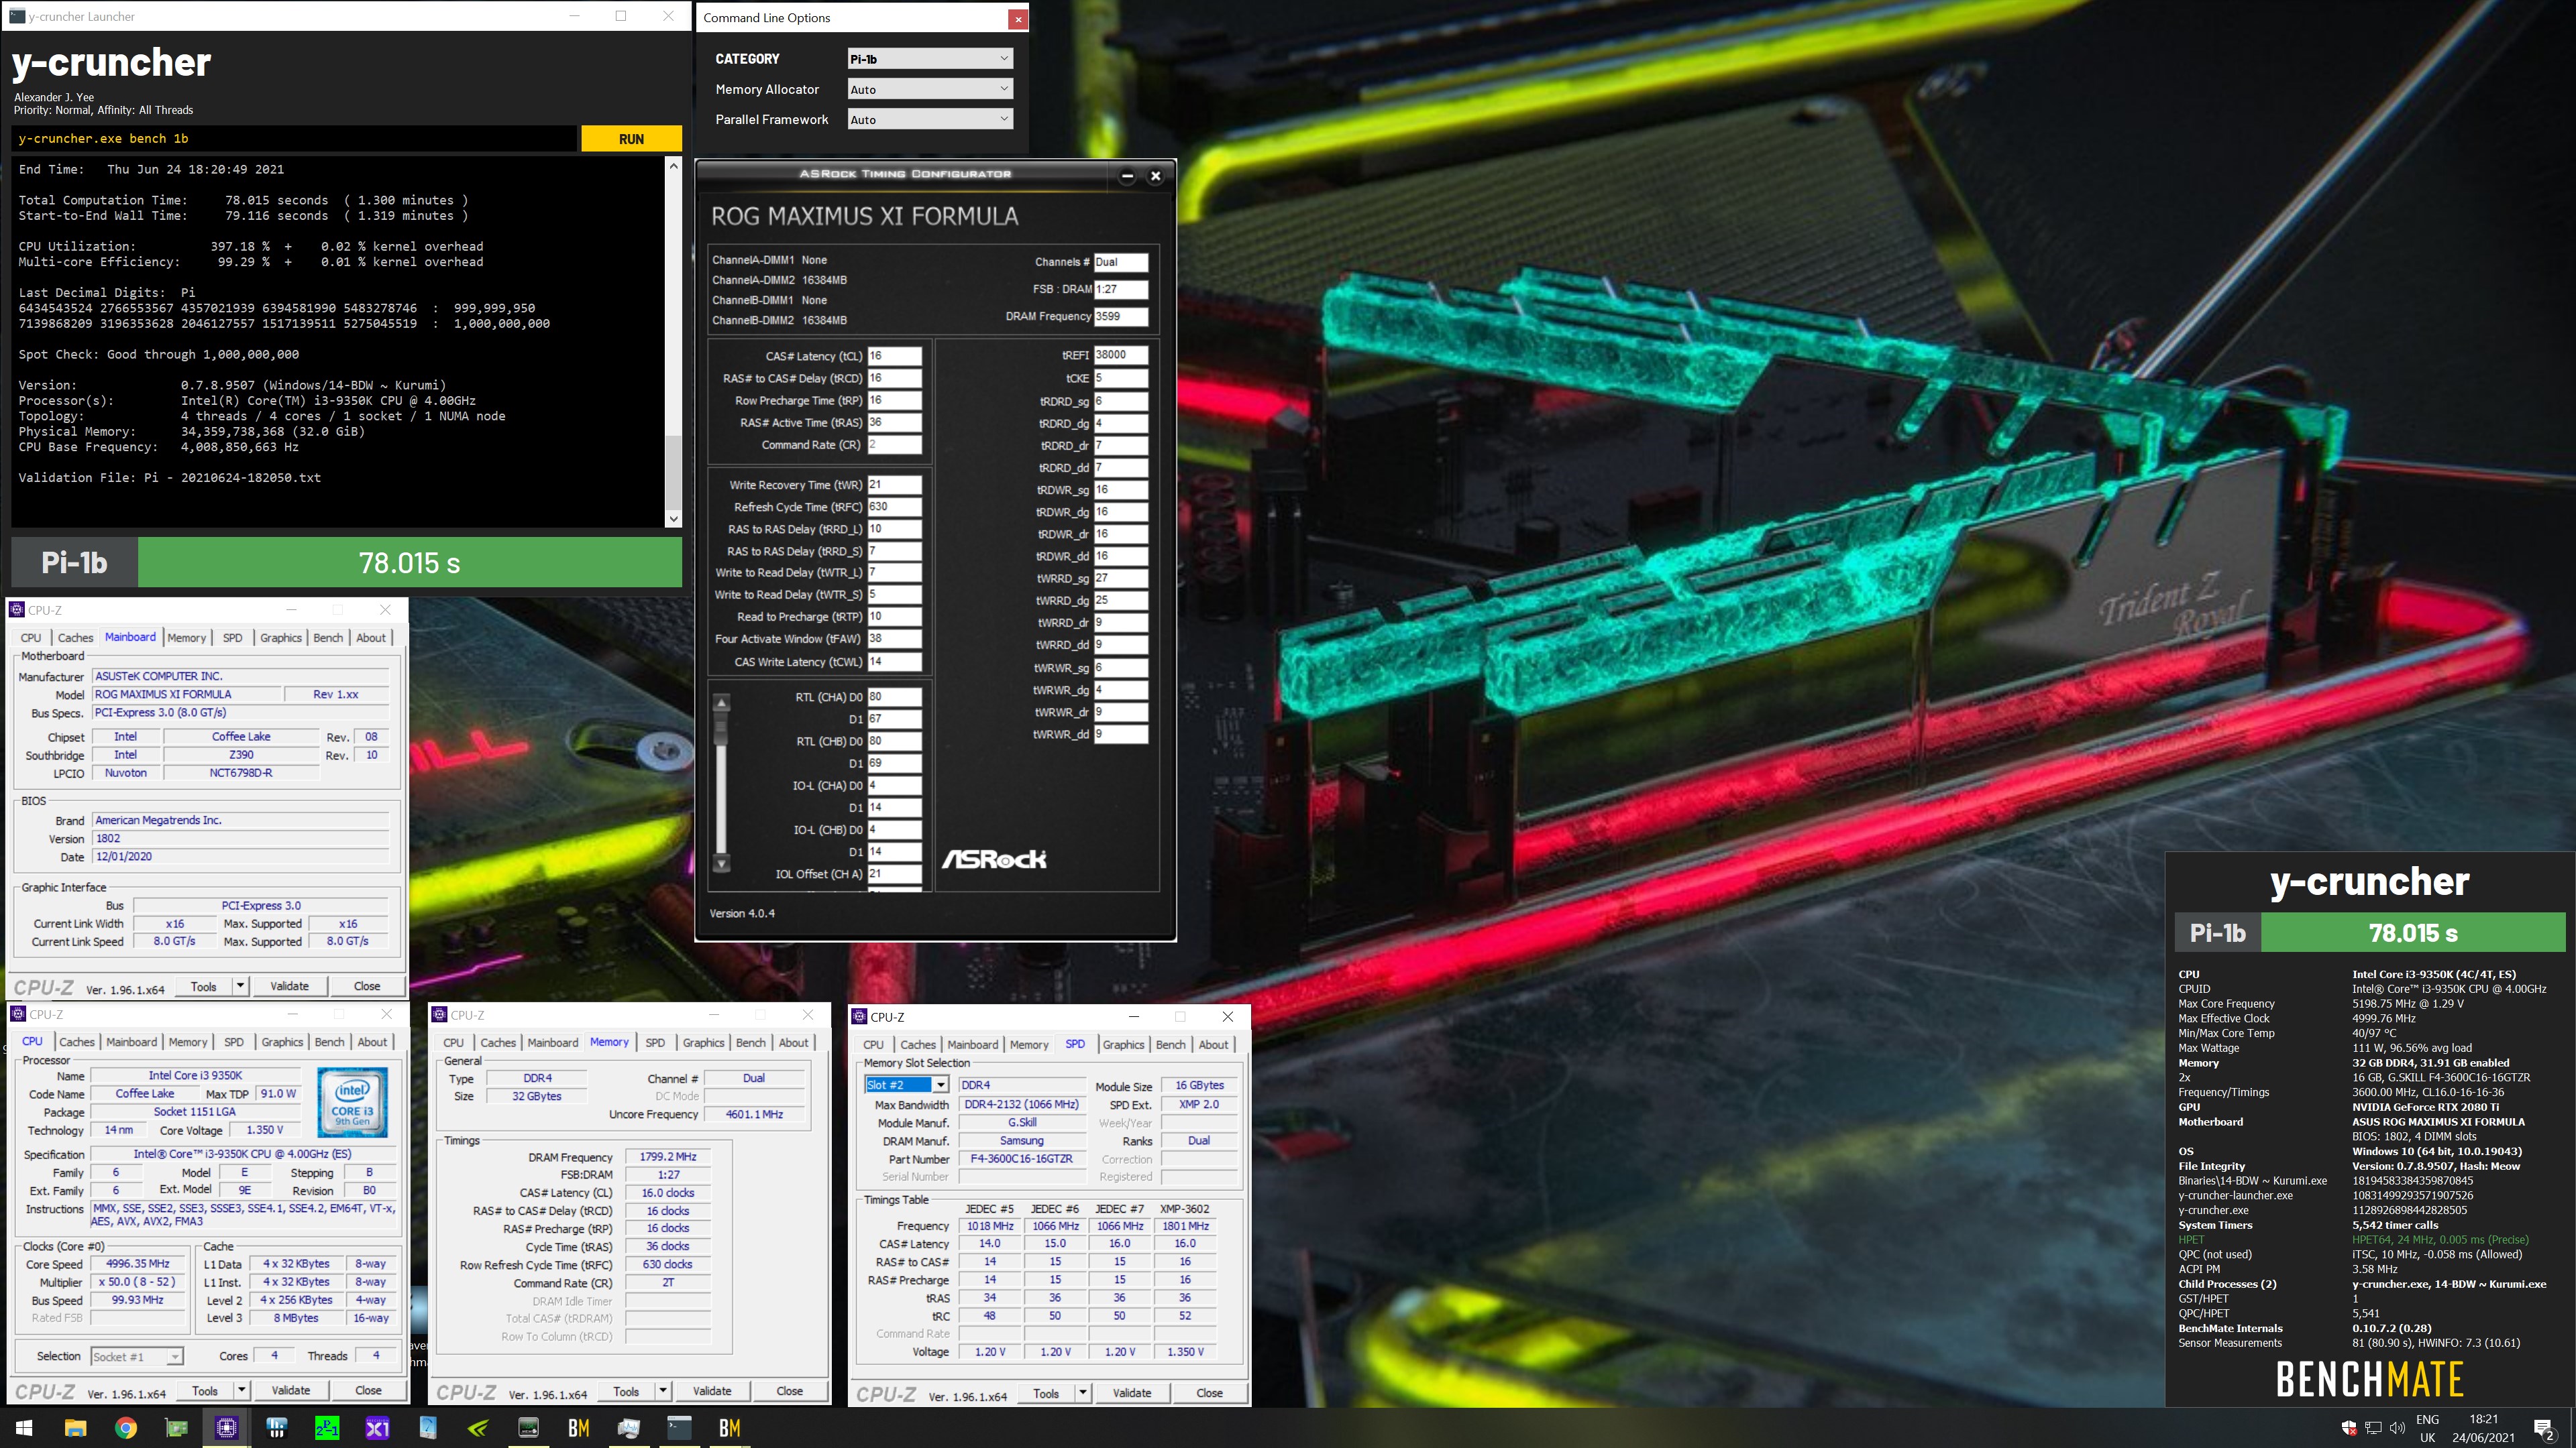The width and height of the screenshot is (2576, 1448).
Task: Minimize the ASRock Timing Configurator window
Action: (1127, 176)
